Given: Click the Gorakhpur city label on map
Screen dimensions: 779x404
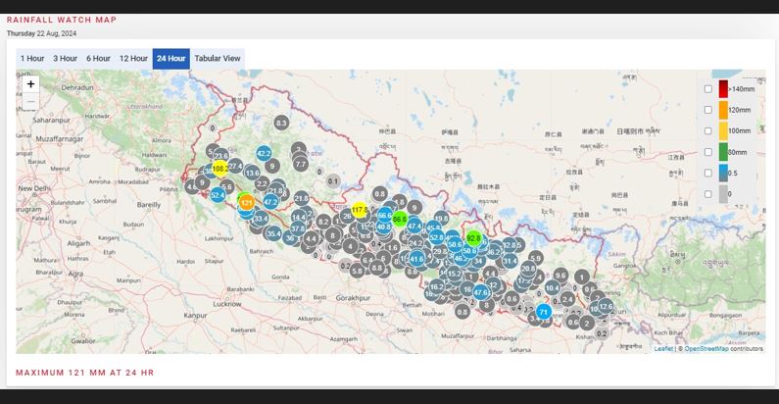Looking at the screenshot, I should [x=353, y=298].
